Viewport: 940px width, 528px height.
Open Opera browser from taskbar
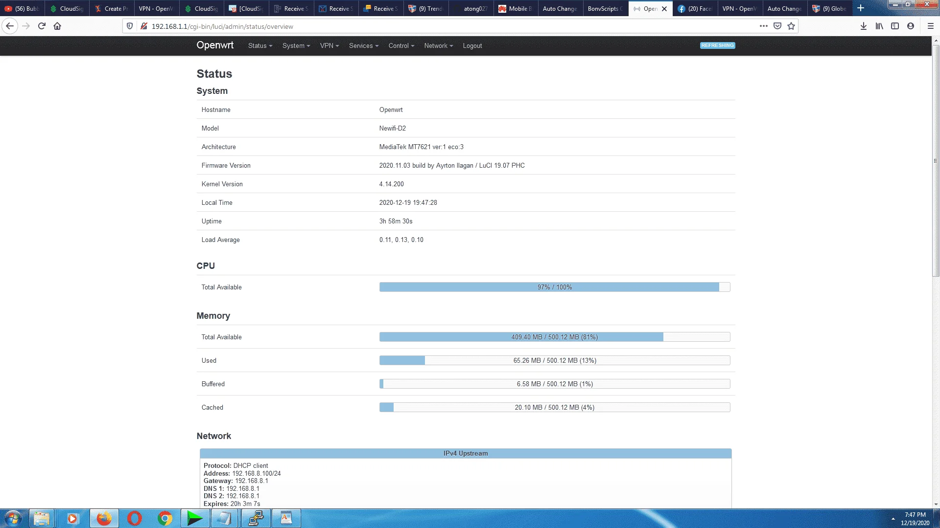(x=134, y=518)
